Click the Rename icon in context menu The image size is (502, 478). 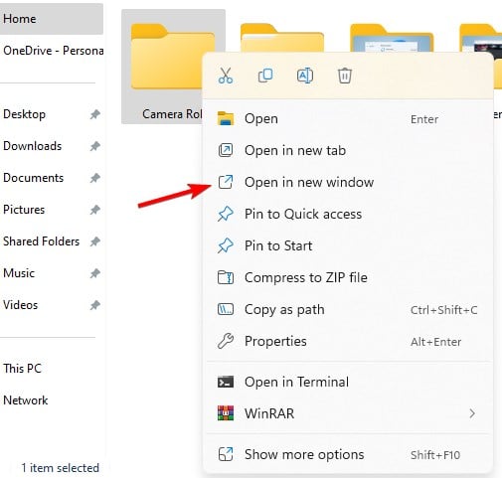(x=305, y=76)
